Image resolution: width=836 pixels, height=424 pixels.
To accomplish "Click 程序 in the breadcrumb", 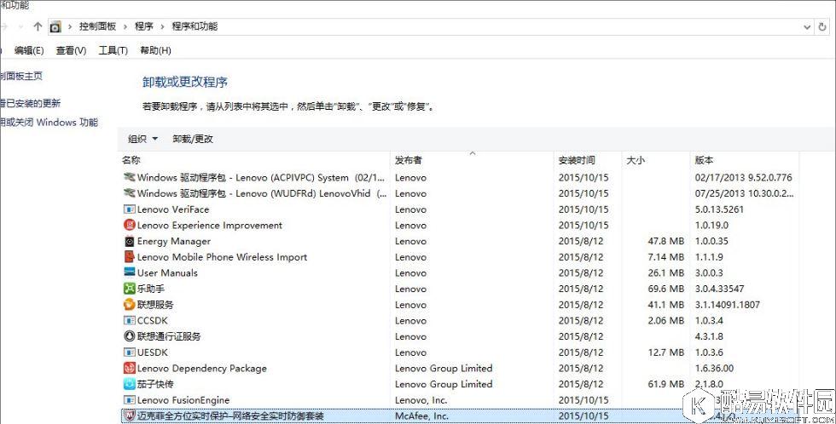I will pyautogui.click(x=144, y=26).
